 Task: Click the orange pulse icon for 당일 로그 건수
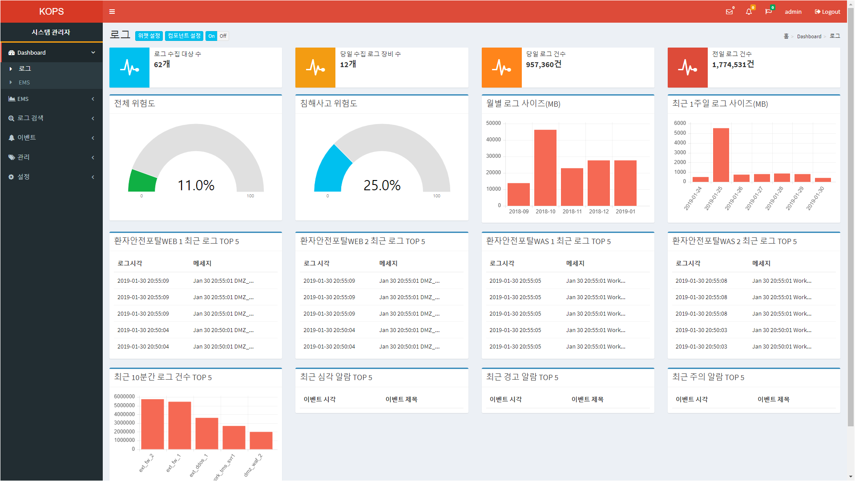501,68
